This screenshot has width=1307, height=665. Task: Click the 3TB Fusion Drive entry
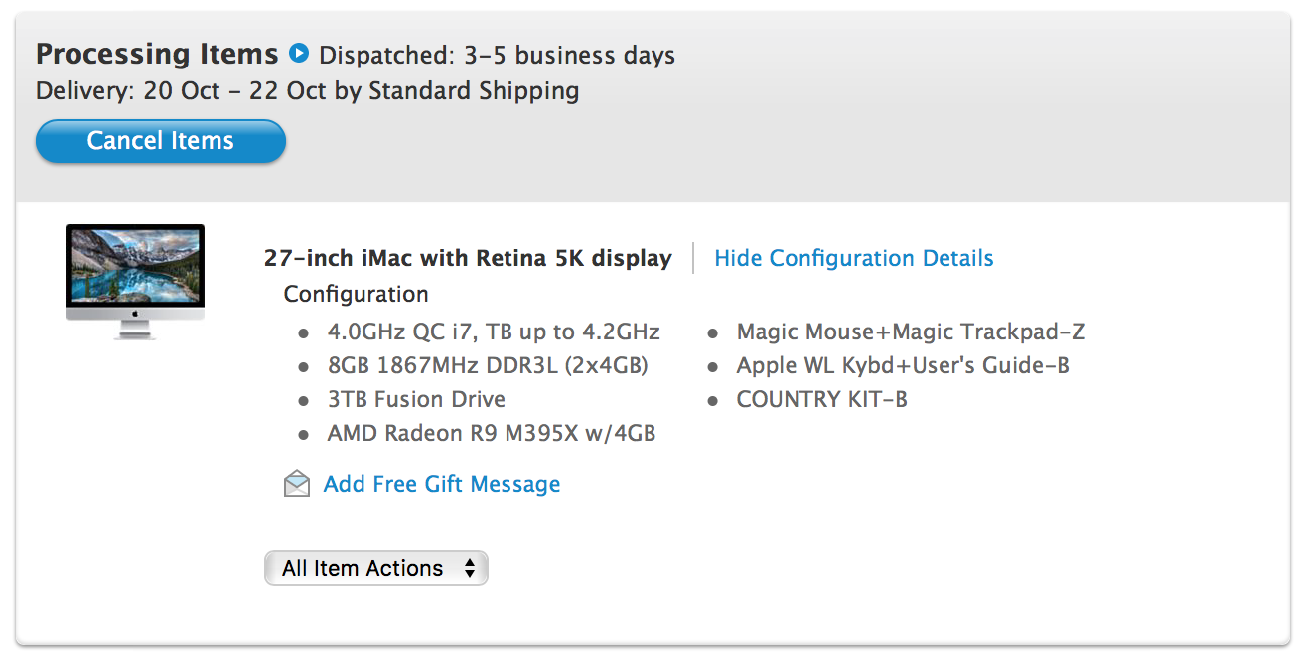(416, 399)
